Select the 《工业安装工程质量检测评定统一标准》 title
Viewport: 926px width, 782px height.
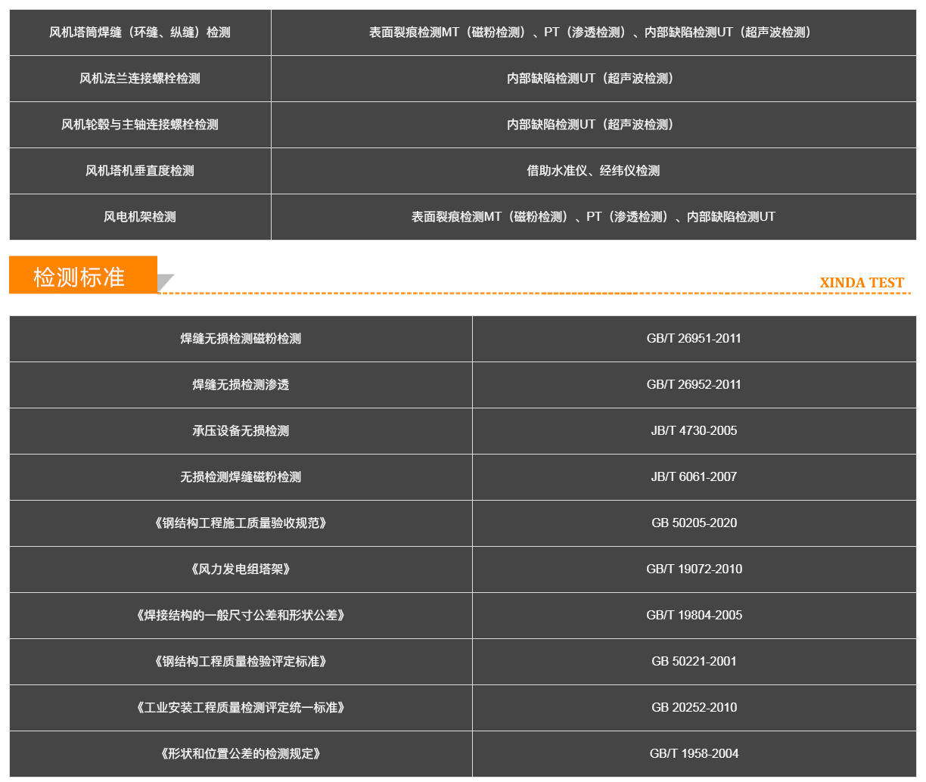pyautogui.click(x=241, y=708)
